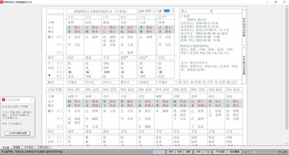The image size is (289, 155).
Task: Switch to 生日排盘 mode
Action: 234,152
